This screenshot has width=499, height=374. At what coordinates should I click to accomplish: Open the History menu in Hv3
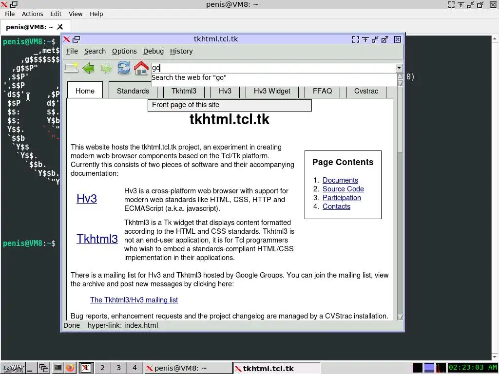[x=181, y=51]
